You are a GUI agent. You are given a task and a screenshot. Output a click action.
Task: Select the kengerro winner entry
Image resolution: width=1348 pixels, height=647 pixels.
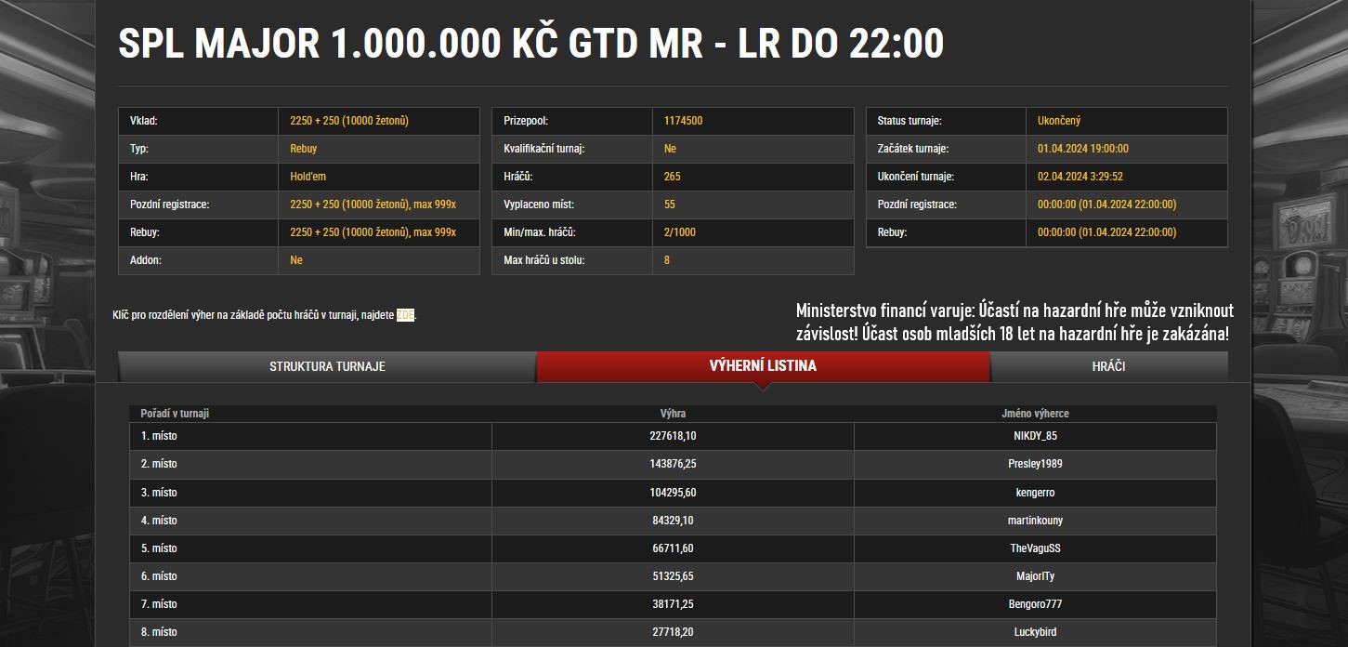pos(1034,493)
